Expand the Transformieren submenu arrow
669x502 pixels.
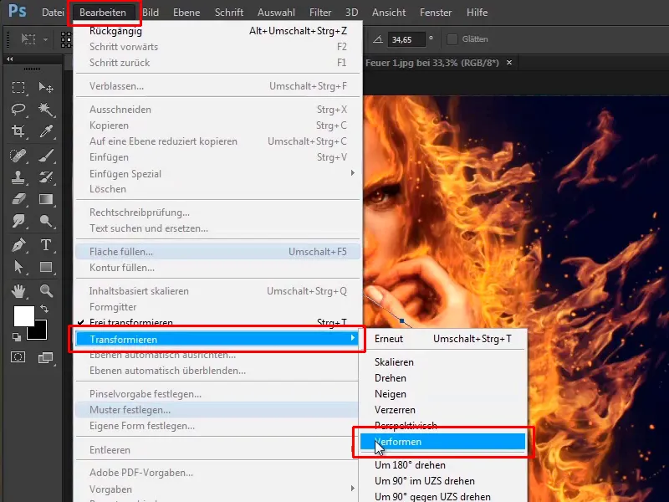point(352,338)
